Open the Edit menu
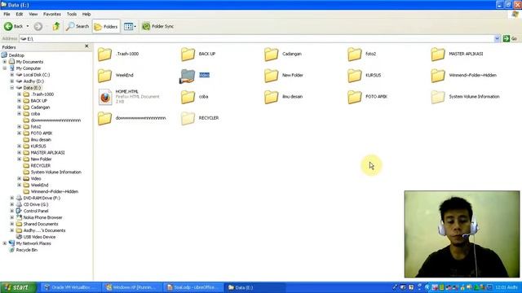This screenshot has height=293, width=522. [20, 15]
